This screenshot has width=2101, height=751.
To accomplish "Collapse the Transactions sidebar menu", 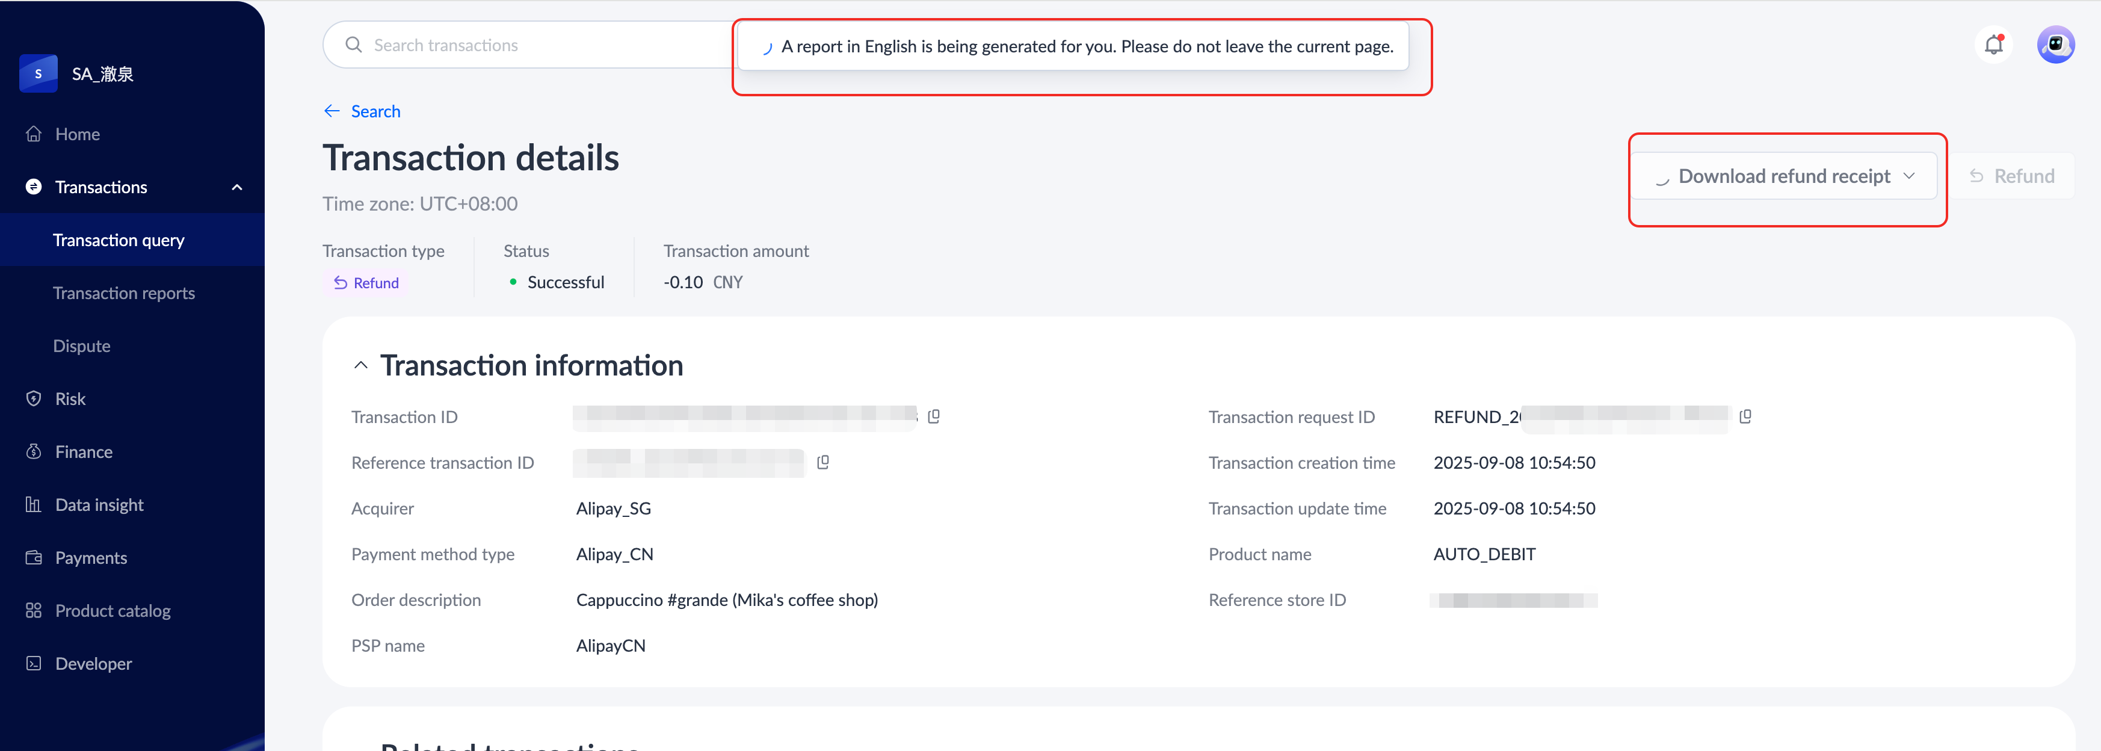I will pyautogui.click(x=236, y=188).
